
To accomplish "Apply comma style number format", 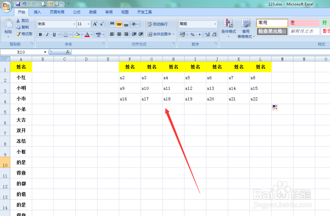I will pyautogui.click(x=200, y=34).
